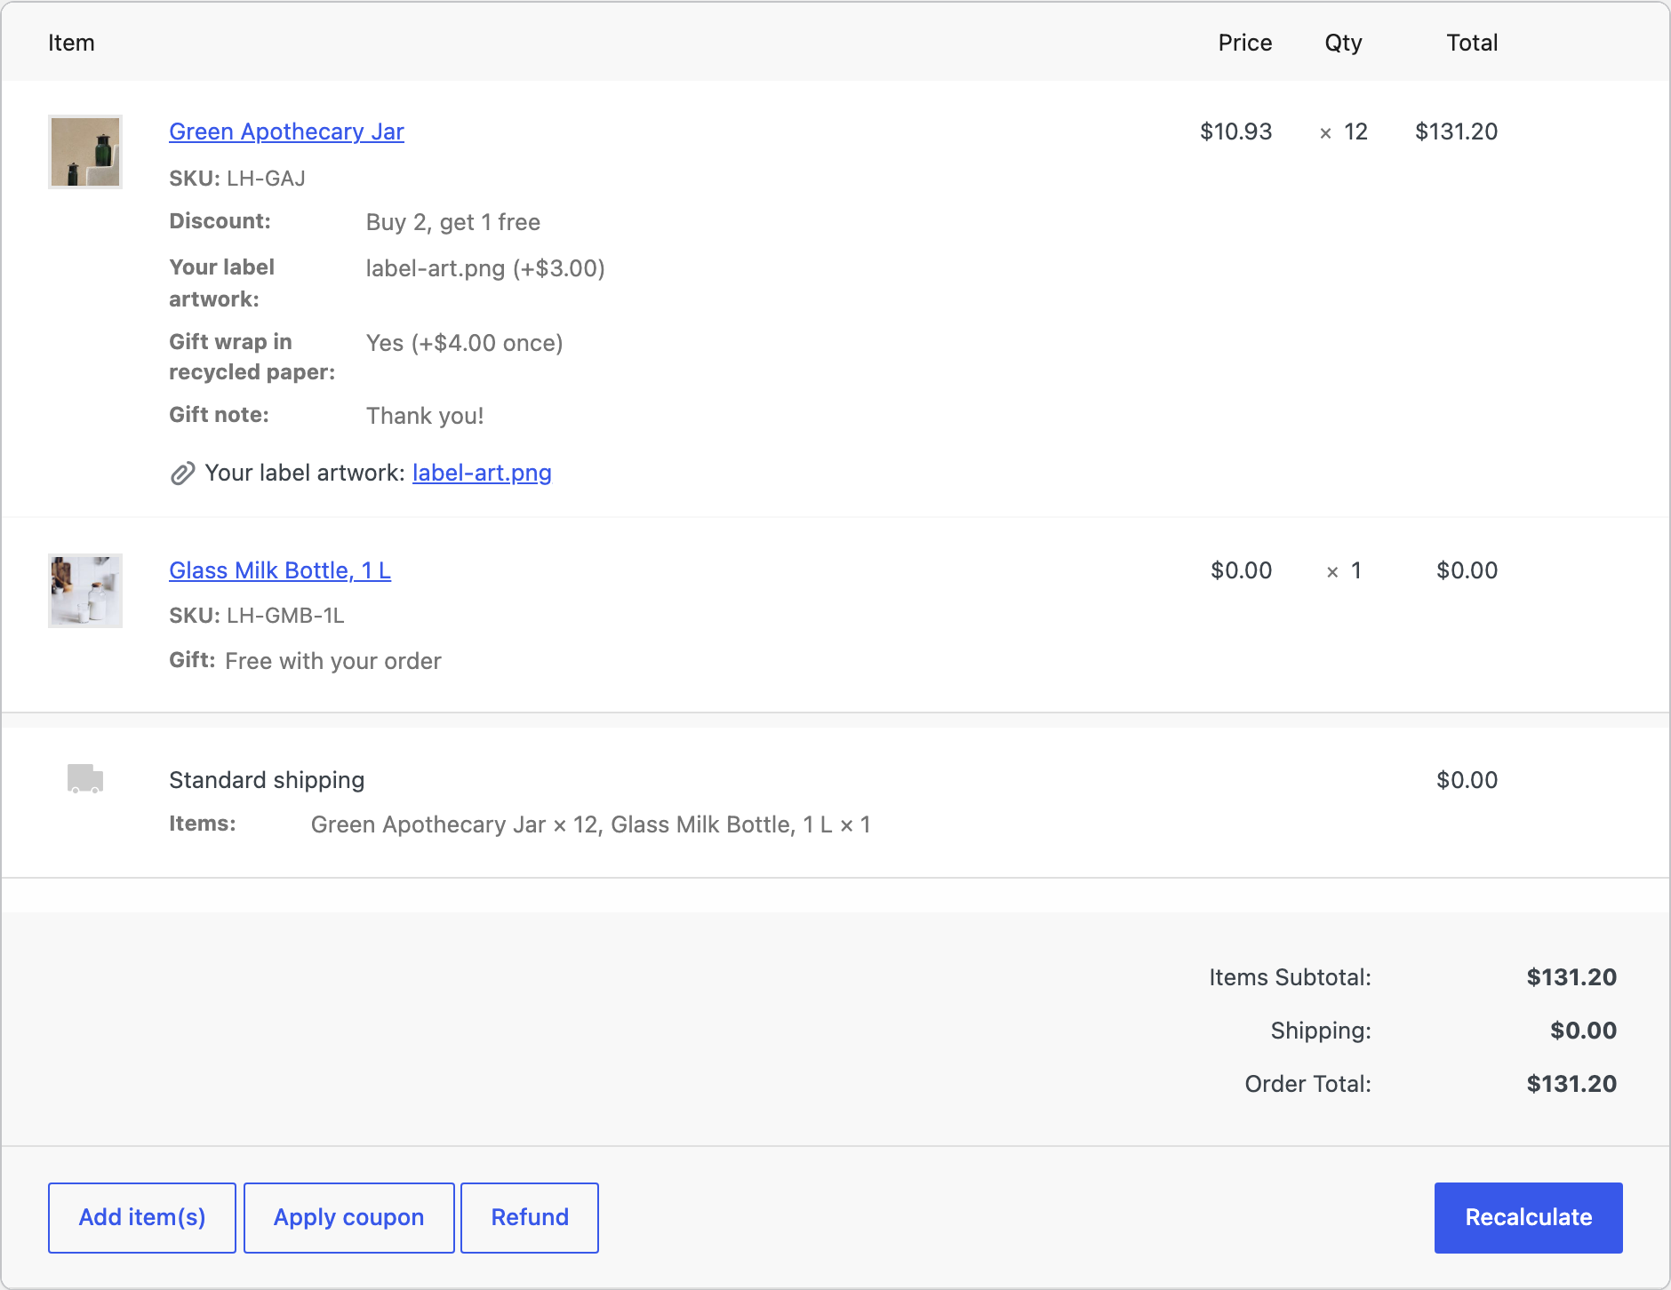The width and height of the screenshot is (1671, 1290).
Task: Select the × 12 quantity of Apothecary Jar
Action: click(x=1344, y=131)
